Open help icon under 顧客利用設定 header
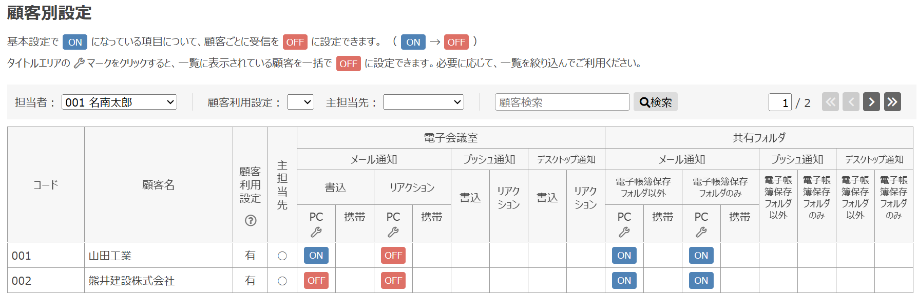Image resolution: width=917 pixels, height=293 pixels. [x=251, y=220]
